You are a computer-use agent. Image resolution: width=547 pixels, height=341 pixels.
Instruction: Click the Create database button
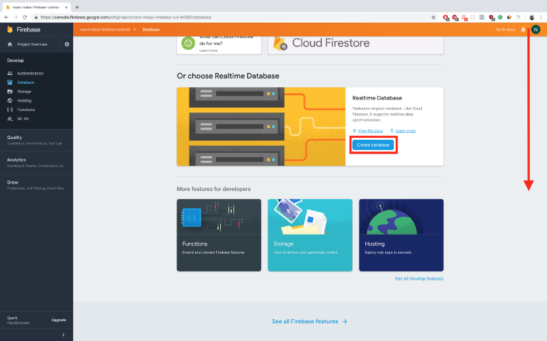coord(373,145)
